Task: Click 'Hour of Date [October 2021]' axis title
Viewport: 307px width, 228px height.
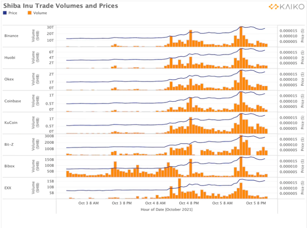Action: coord(167,209)
